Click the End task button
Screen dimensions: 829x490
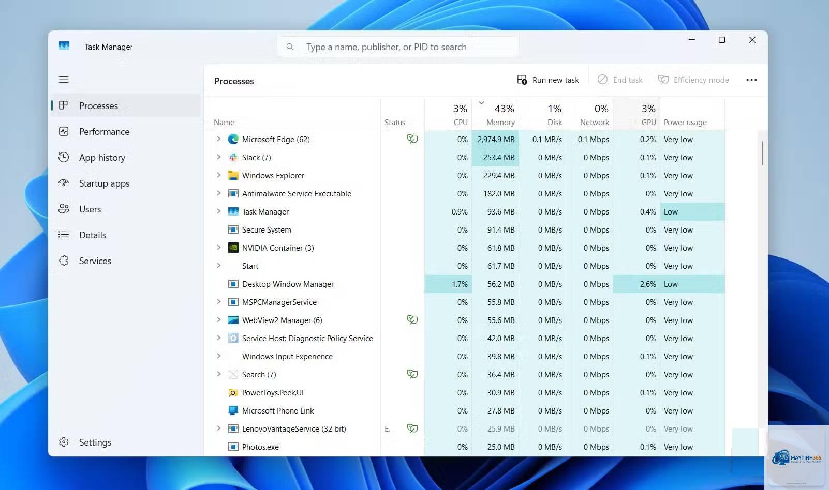(620, 80)
